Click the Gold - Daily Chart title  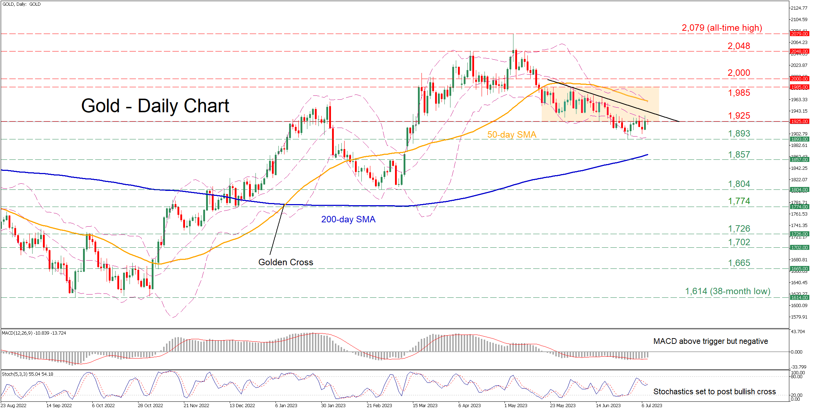pyautogui.click(x=155, y=106)
